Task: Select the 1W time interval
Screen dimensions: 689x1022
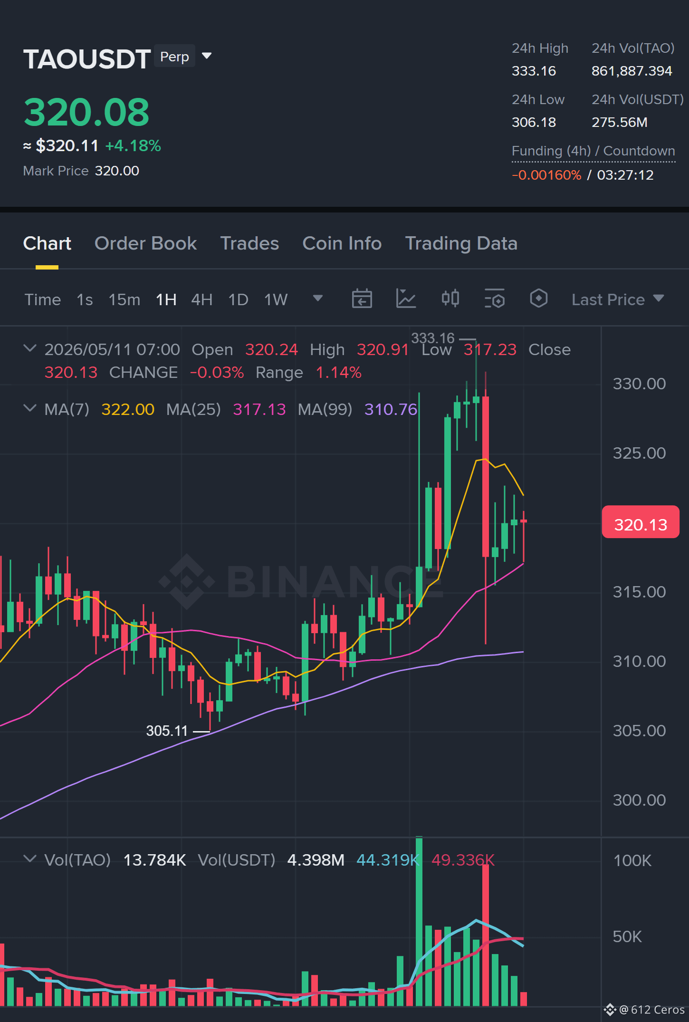Action: click(276, 300)
